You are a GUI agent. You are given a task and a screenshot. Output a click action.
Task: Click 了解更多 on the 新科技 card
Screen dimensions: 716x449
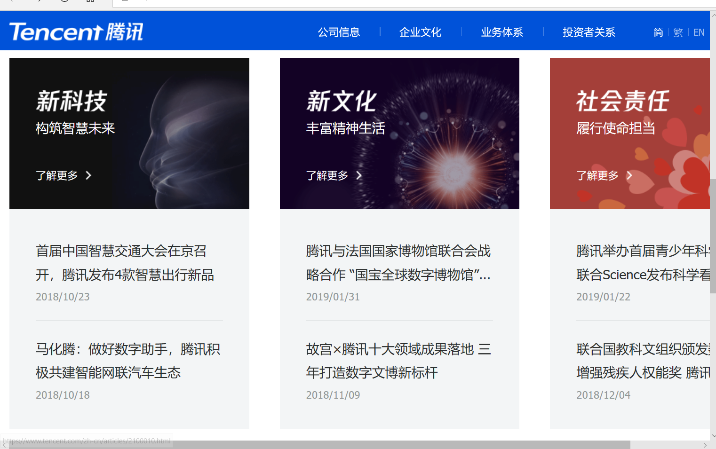pyautogui.click(x=64, y=175)
